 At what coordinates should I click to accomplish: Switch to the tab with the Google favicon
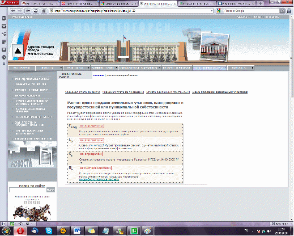[118, 3]
